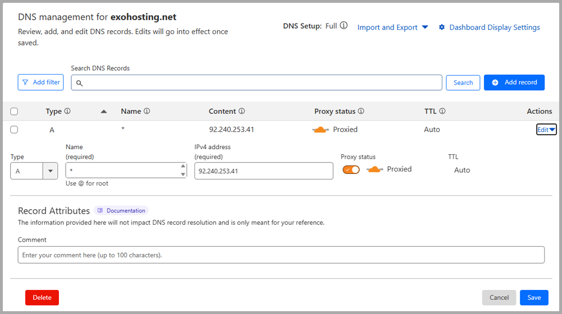Click the plus icon on Add record

click(495, 82)
